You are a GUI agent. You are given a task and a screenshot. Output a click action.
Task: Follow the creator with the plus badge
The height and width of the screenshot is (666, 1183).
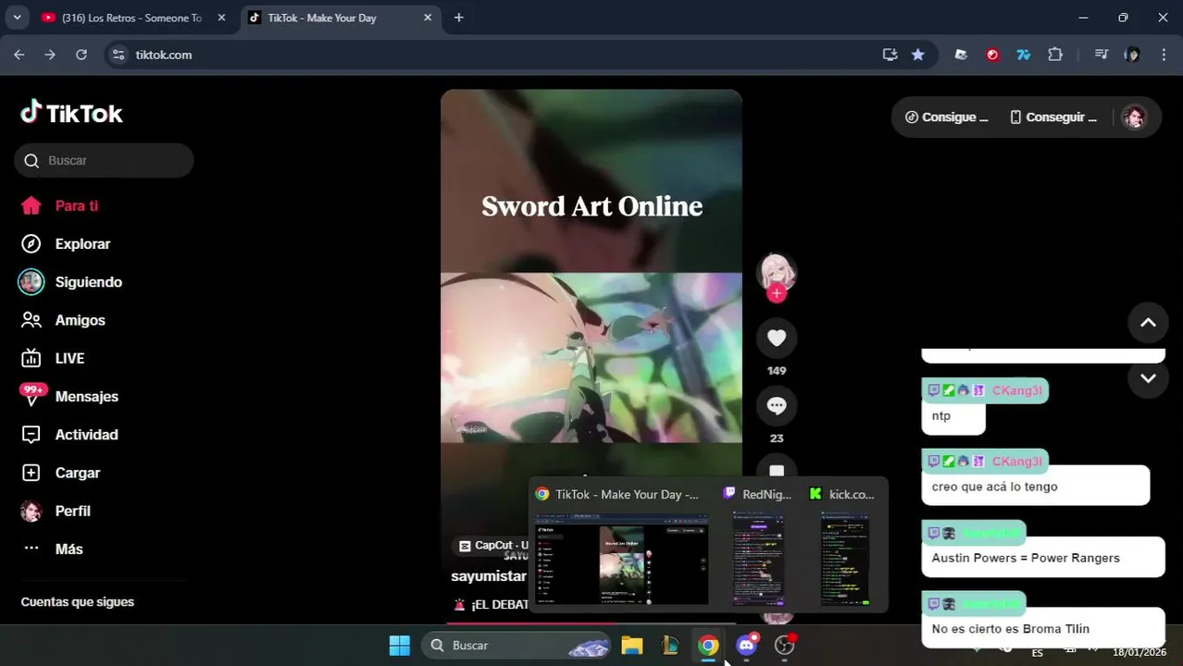777,293
